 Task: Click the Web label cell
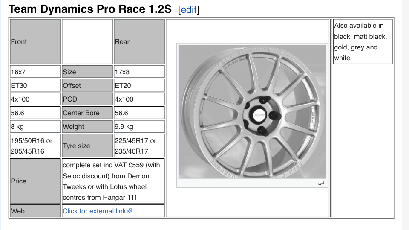coord(35,211)
